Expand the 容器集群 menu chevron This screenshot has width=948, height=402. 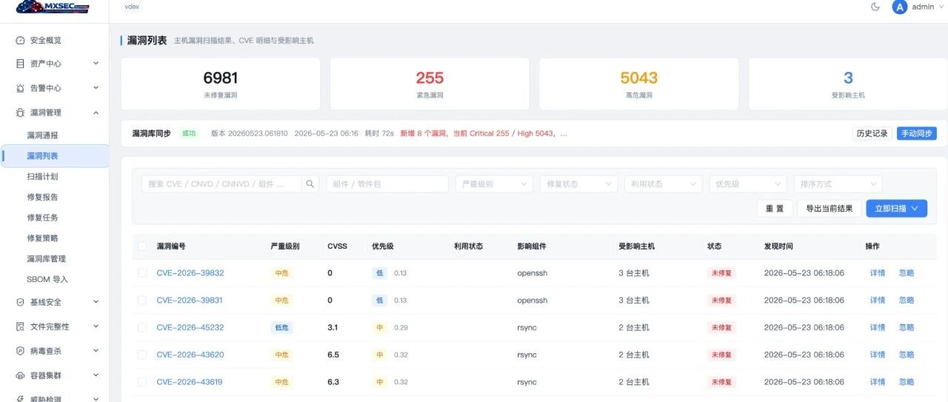click(x=96, y=375)
